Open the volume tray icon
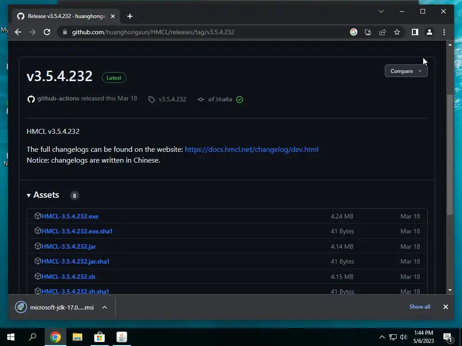Viewport: 462px width, 346px height. click(403, 337)
